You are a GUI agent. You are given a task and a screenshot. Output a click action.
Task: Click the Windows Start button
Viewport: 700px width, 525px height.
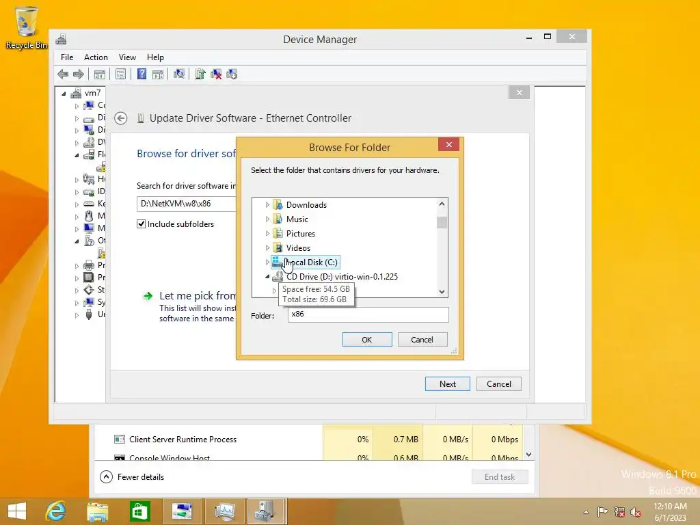(17, 511)
